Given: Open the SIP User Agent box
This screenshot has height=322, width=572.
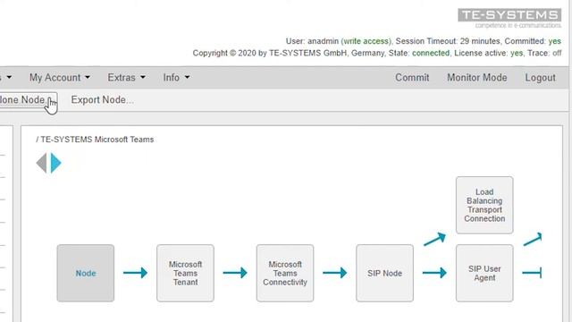Looking at the screenshot, I should tap(484, 273).
